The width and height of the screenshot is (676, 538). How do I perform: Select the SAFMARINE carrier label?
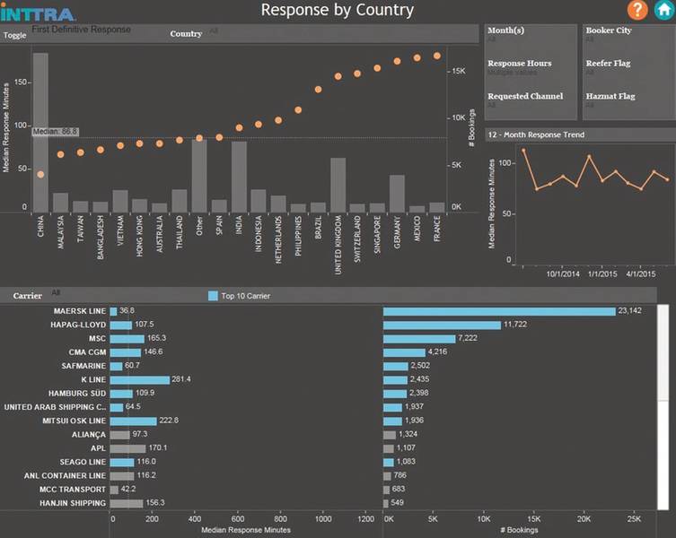click(83, 366)
